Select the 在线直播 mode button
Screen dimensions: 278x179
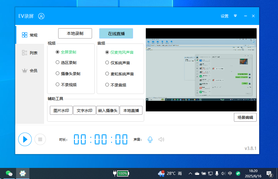coord(116,33)
